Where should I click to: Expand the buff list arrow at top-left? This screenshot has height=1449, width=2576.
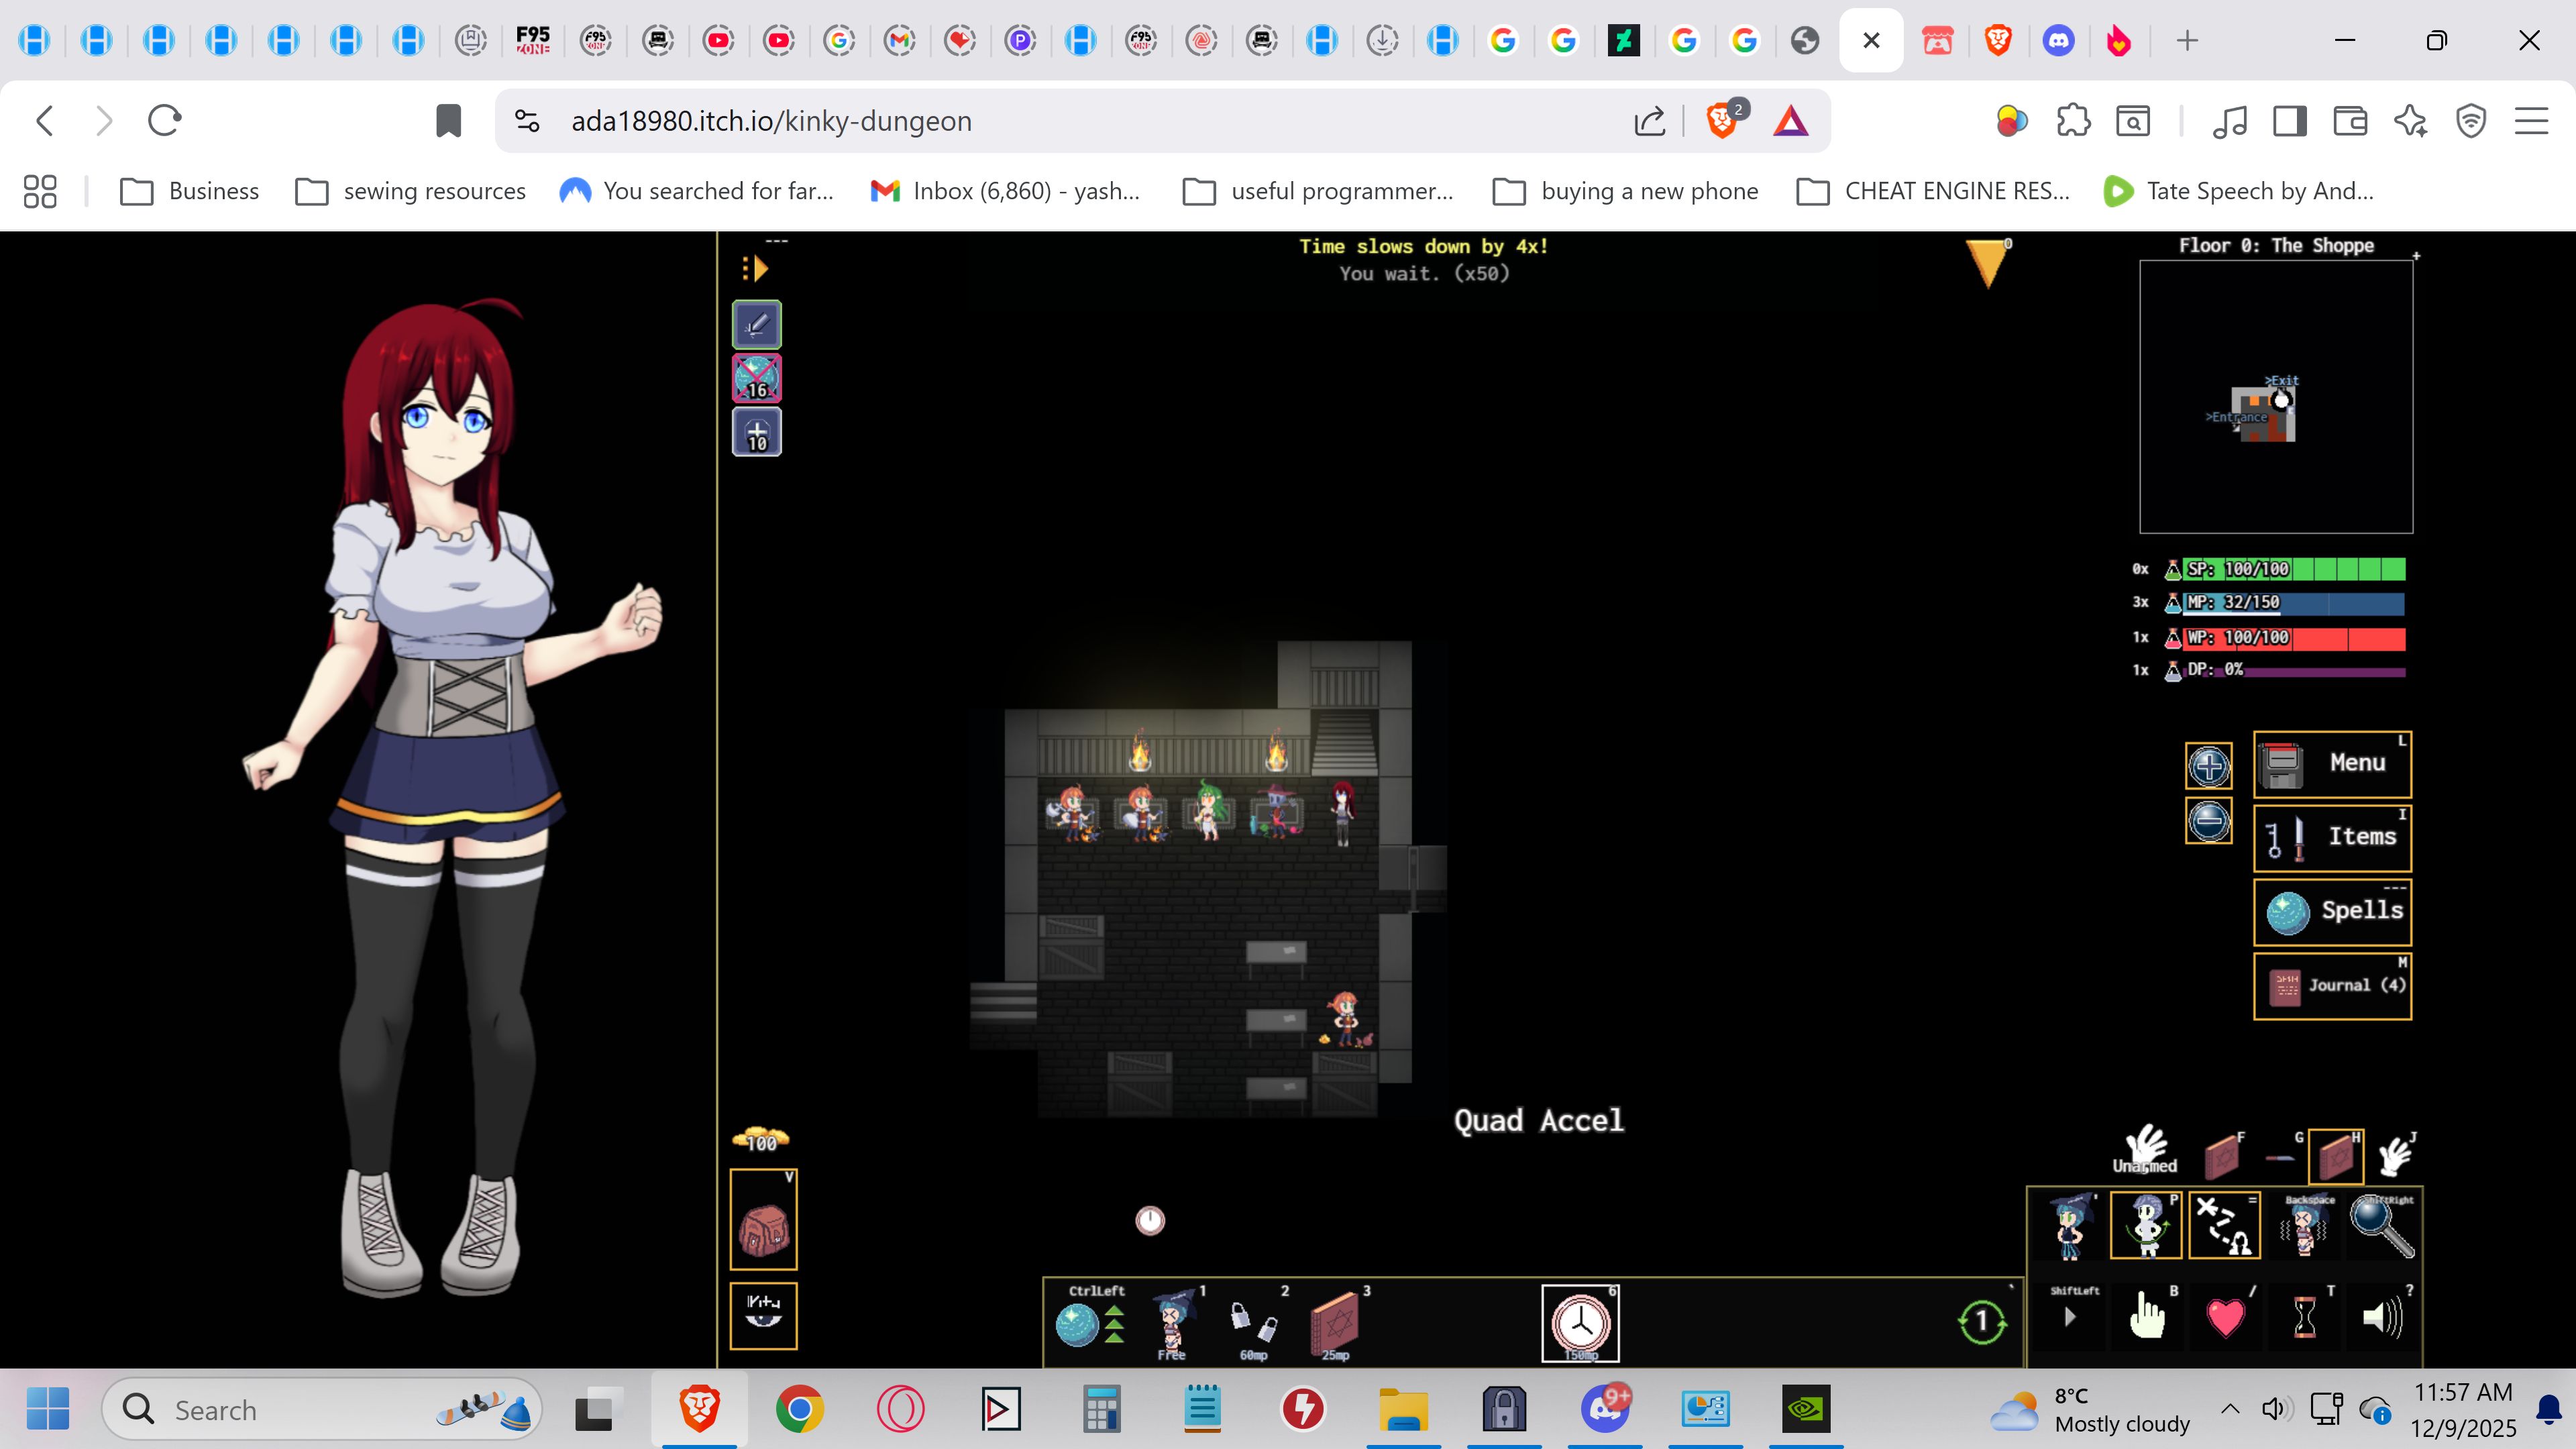coord(756,268)
